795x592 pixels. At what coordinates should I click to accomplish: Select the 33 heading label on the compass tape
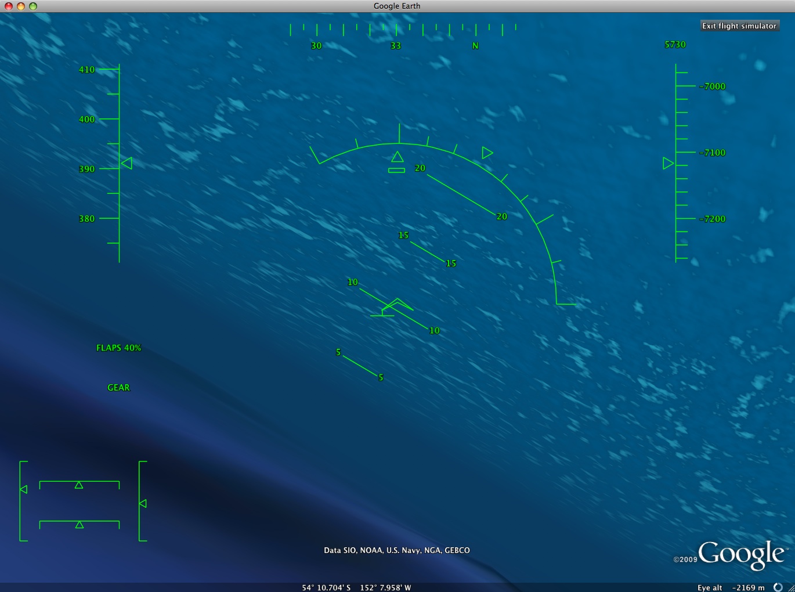395,46
